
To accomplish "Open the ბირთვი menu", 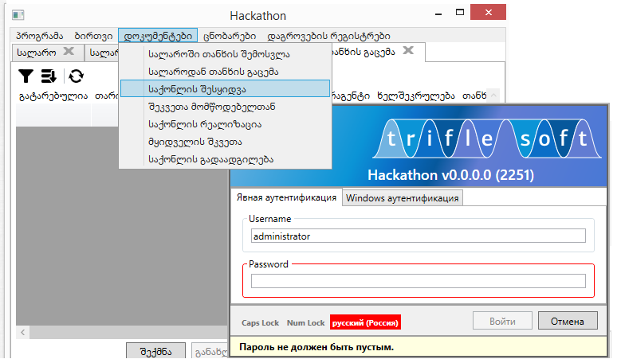I will pyautogui.click(x=93, y=36).
